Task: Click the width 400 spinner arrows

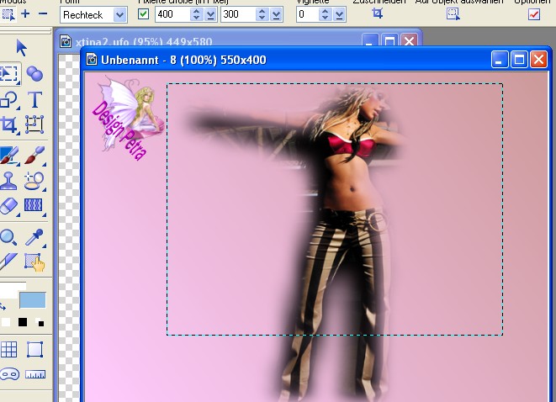Action: (x=196, y=14)
